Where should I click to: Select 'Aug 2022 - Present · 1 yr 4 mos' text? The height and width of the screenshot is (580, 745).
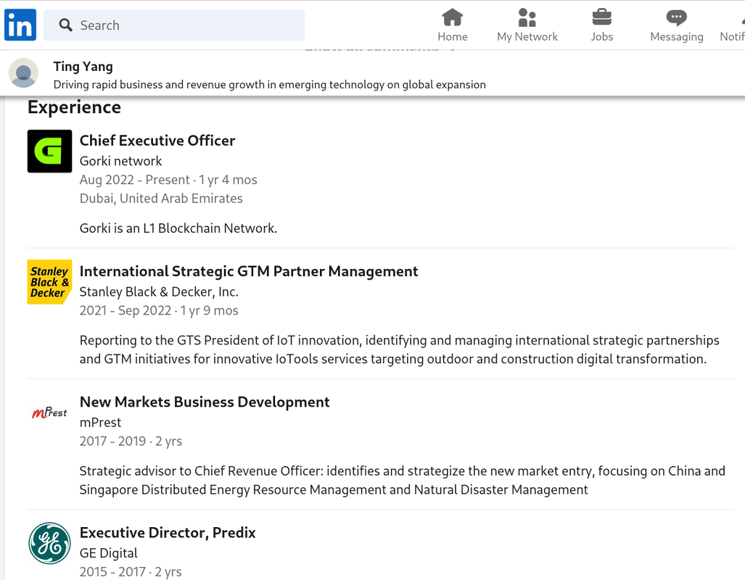(168, 180)
